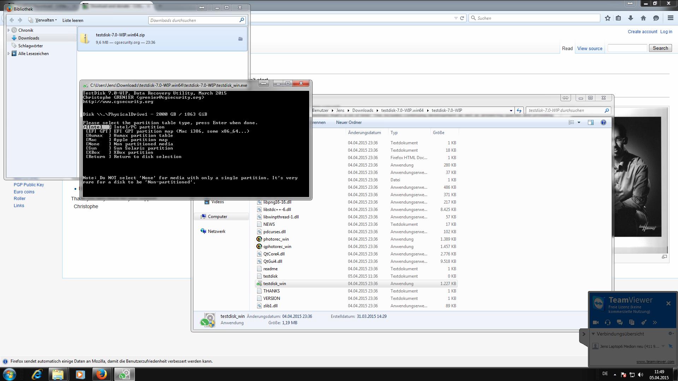Image resolution: width=678 pixels, height=381 pixels.
Task: Click TeamViewer video camera icon
Action: pos(596,322)
